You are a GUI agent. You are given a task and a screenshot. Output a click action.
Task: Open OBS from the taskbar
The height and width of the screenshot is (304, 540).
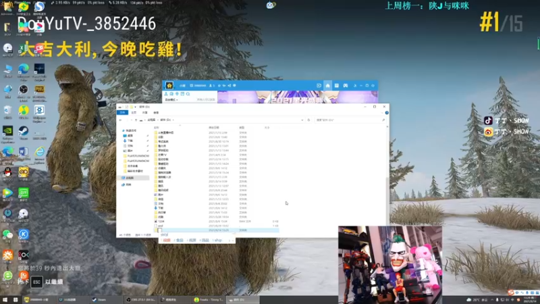point(140,300)
